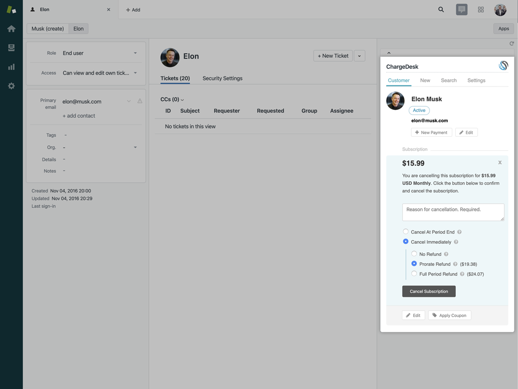This screenshot has height=389, width=518.
Task: Select the No Refund option
Action: click(x=414, y=254)
